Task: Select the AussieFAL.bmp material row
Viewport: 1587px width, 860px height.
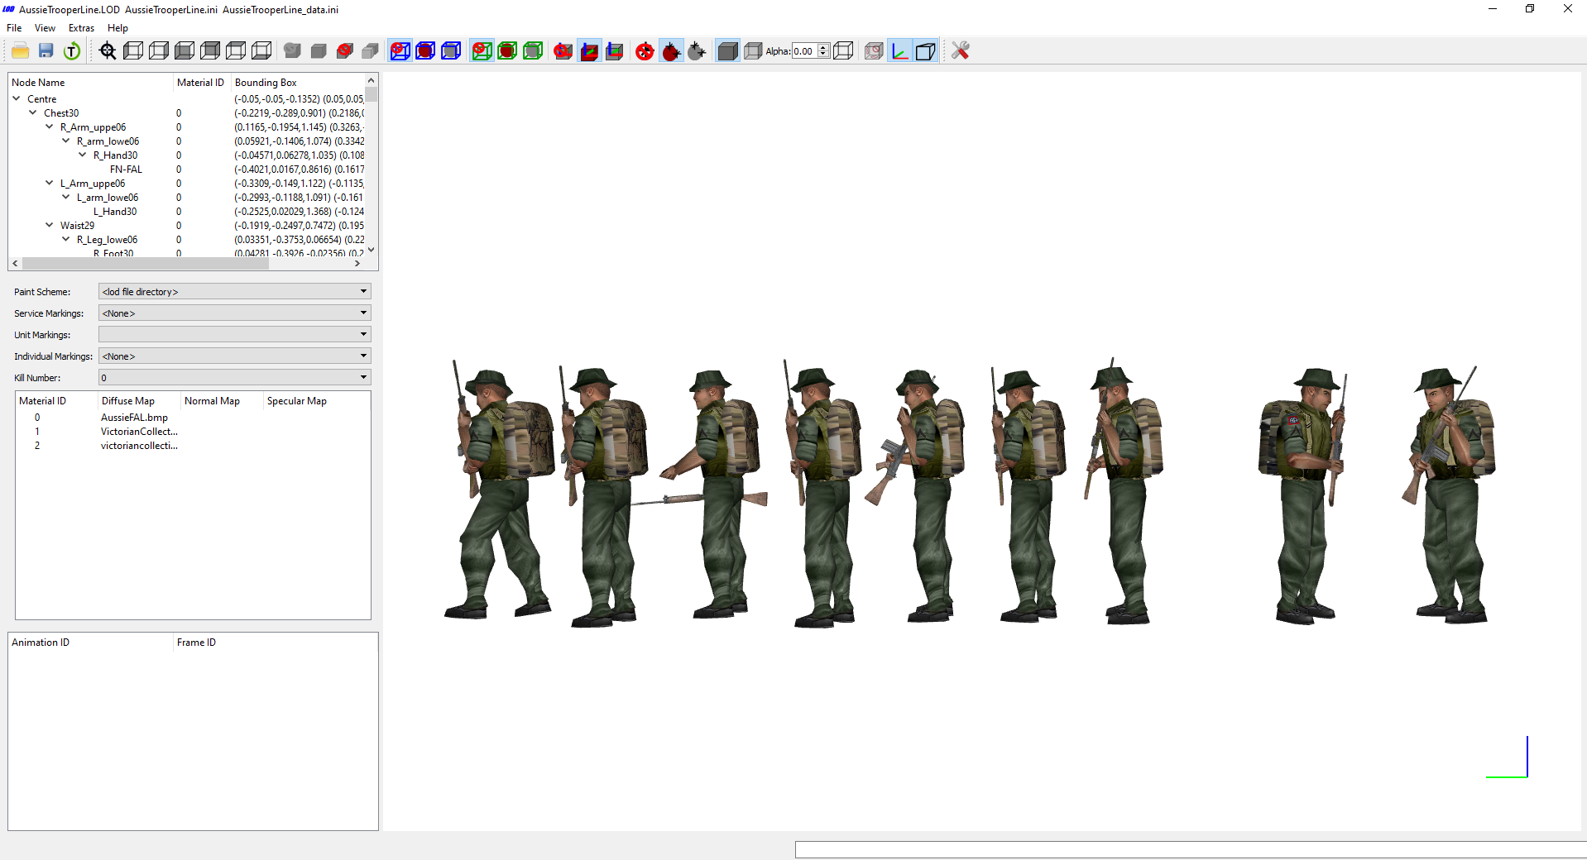Action: point(193,418)
